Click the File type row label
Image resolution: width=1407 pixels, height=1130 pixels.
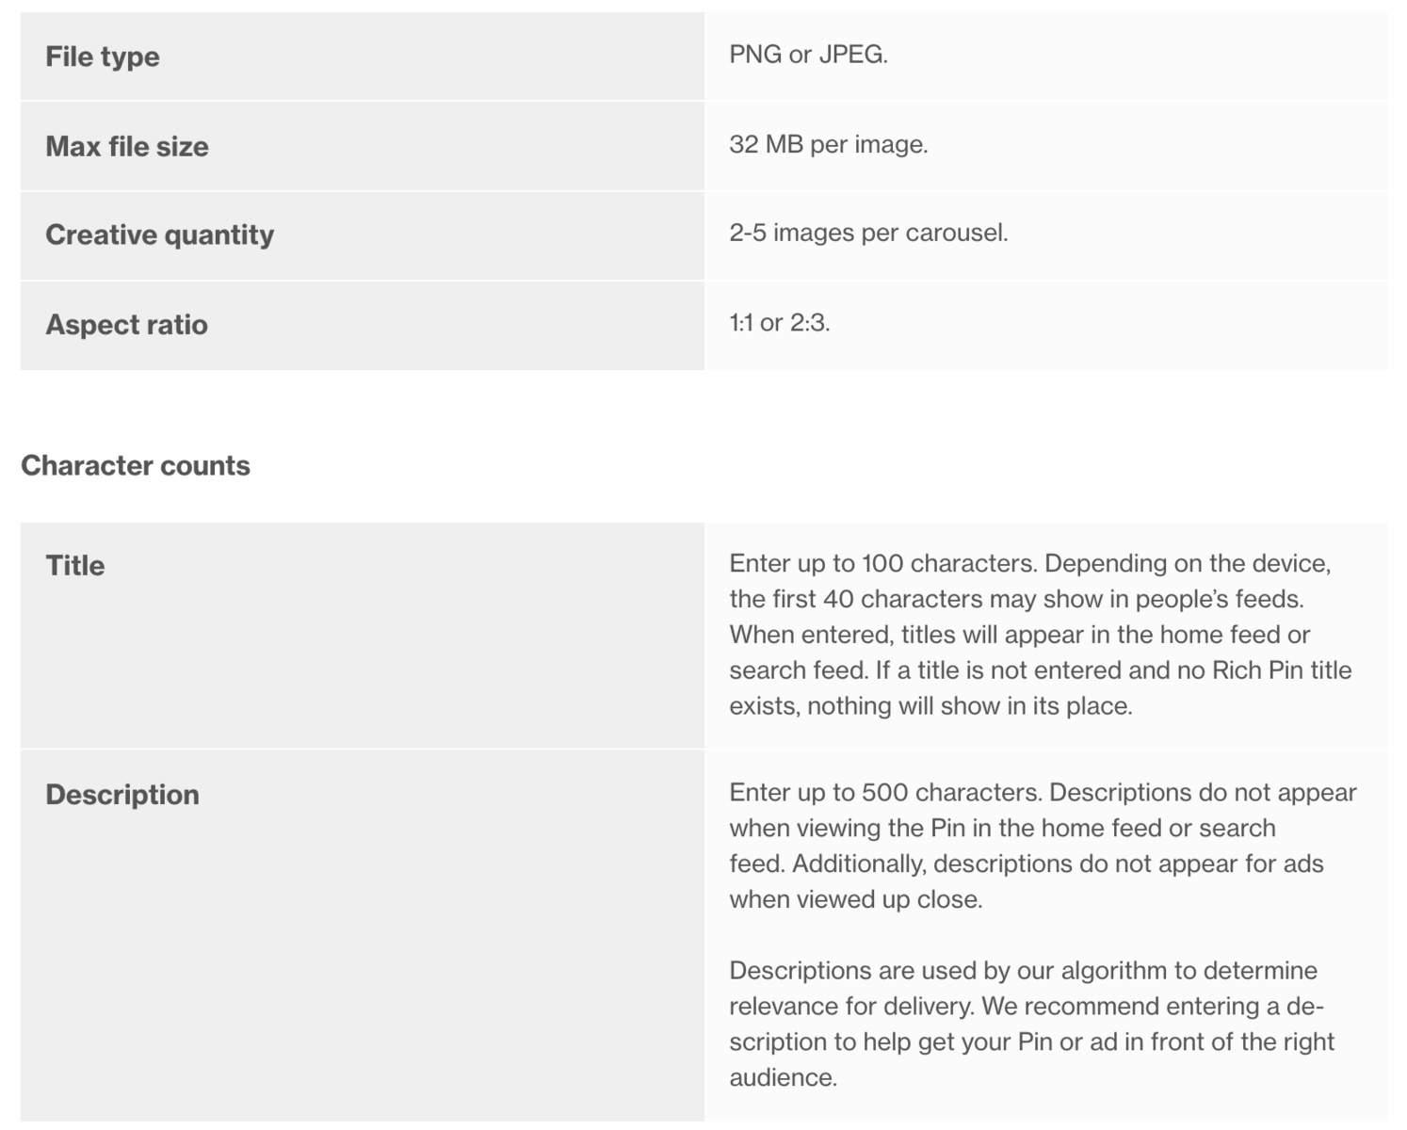coord(103,56)
